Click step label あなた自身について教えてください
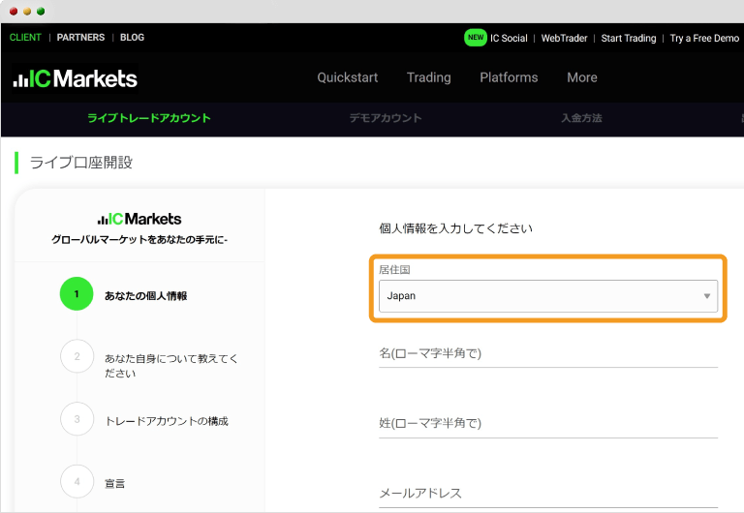This screenshot has height=513, width=744. click(171, 366)
